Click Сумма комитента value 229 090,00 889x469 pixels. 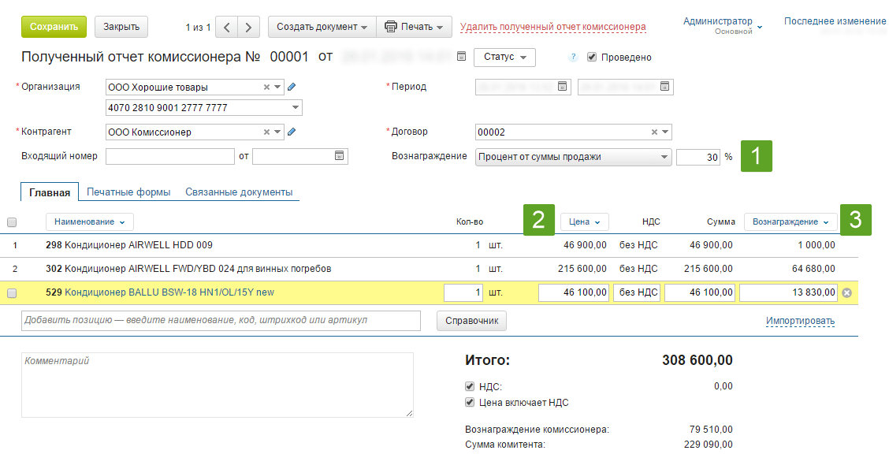click(709, 444)
